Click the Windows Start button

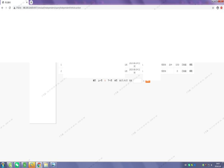(x=3, y=165)
